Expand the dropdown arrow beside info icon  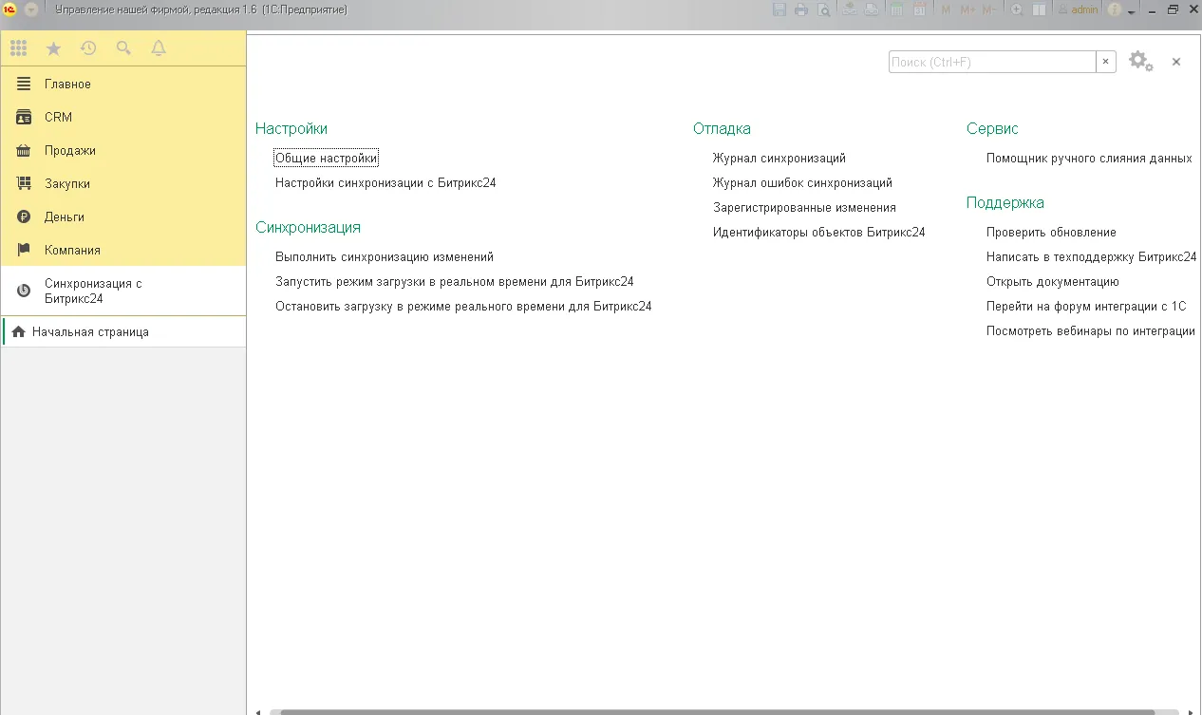[1132, 10]
